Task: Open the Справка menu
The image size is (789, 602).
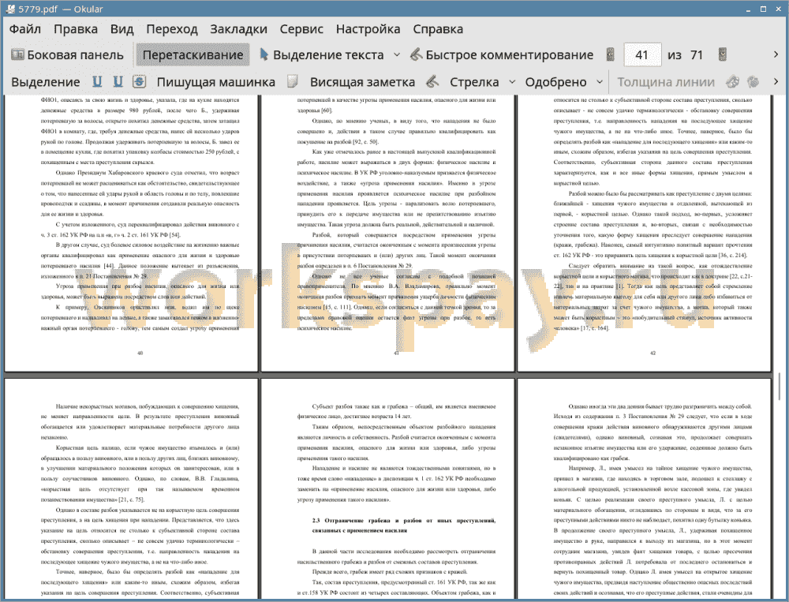Action: [438, 29]
